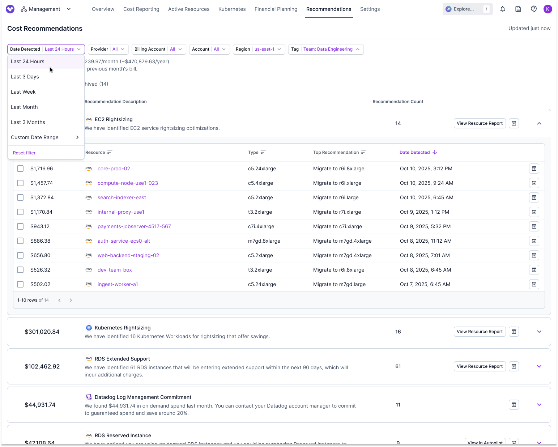The image size is (558, 447).
Task: Check the checkbox for dev-team-box row
Action: (20, 270)
